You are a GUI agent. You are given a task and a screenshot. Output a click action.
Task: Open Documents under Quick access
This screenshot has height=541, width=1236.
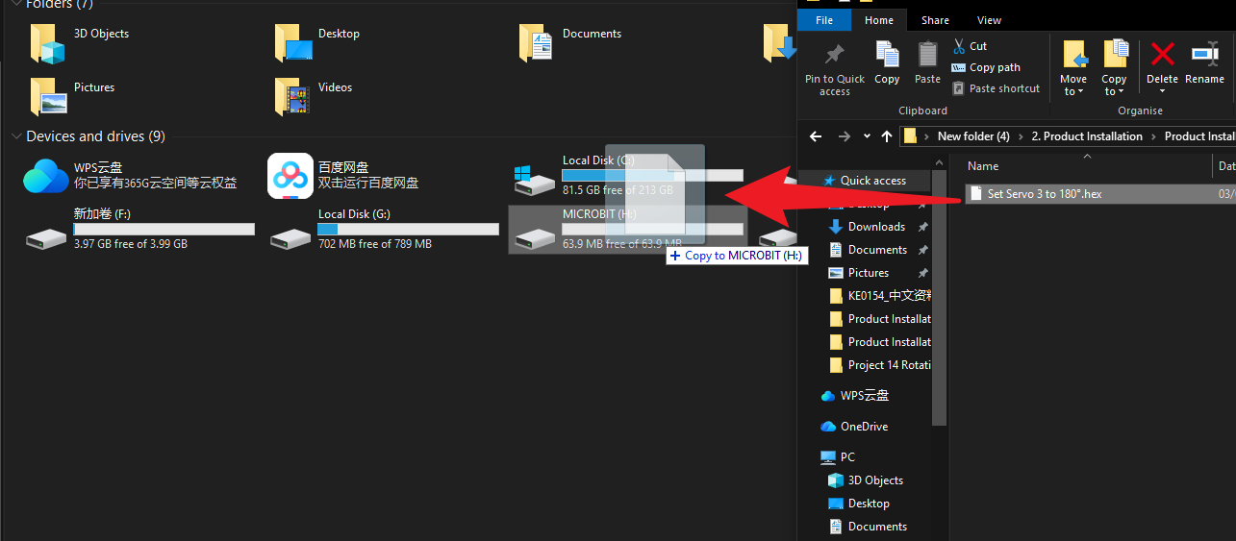(x=877, y=250)
